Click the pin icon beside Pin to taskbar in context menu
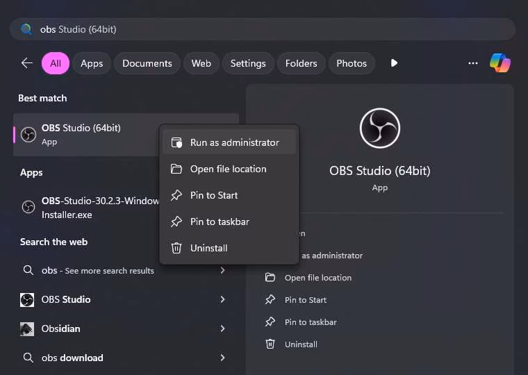 point(176,222)
